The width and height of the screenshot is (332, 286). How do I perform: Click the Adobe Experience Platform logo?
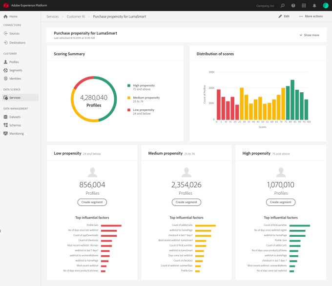click(x=6, y=5)
